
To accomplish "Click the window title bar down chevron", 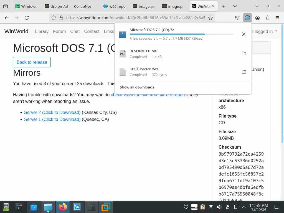I will pos(257,6).
